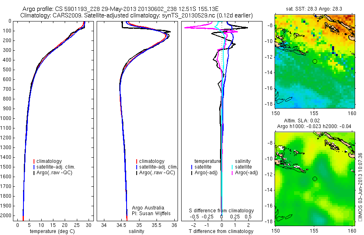Click the 1000 depth tick label
This screenshot has height=235, width=364.
[x=6, y=118]
